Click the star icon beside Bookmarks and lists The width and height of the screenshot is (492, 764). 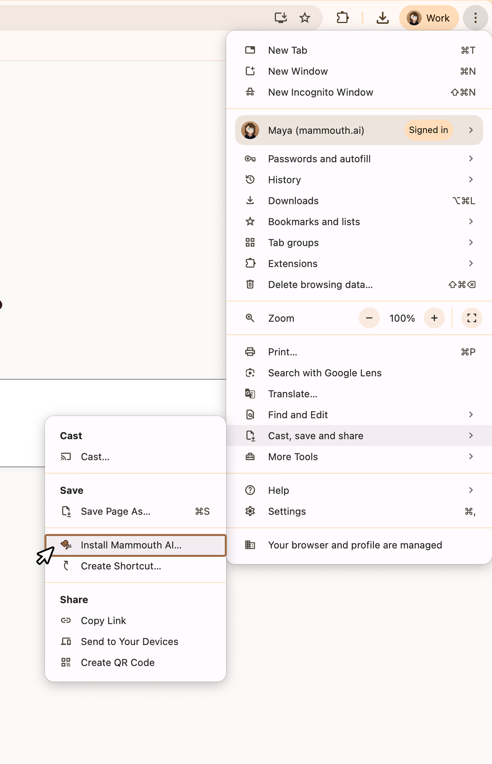pos(250,221)
